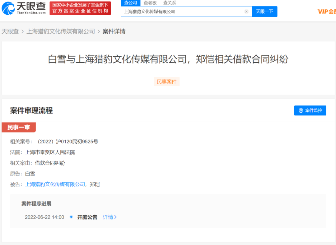Screen dimensions: 336x245
Task: Switch to the 查老板 search tab
Action: [x=150, y=3]
